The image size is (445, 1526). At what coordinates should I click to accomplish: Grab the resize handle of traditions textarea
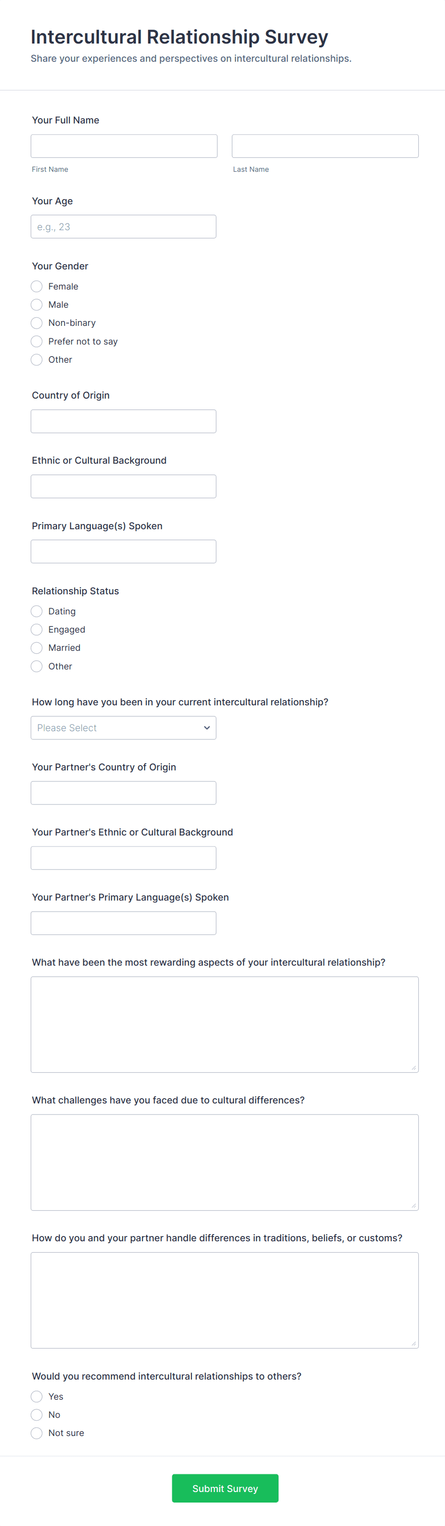413,1343
